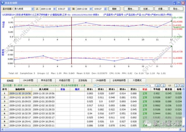Show the 合格率趋势图 tab
Viewport: 186px width, 132px height.
[x=120, y=80]
